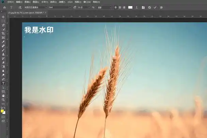The image size is (207, 138).
Task: Toggle Quick Mask mode
Action: pyautogui.click(x=3, y=117)
